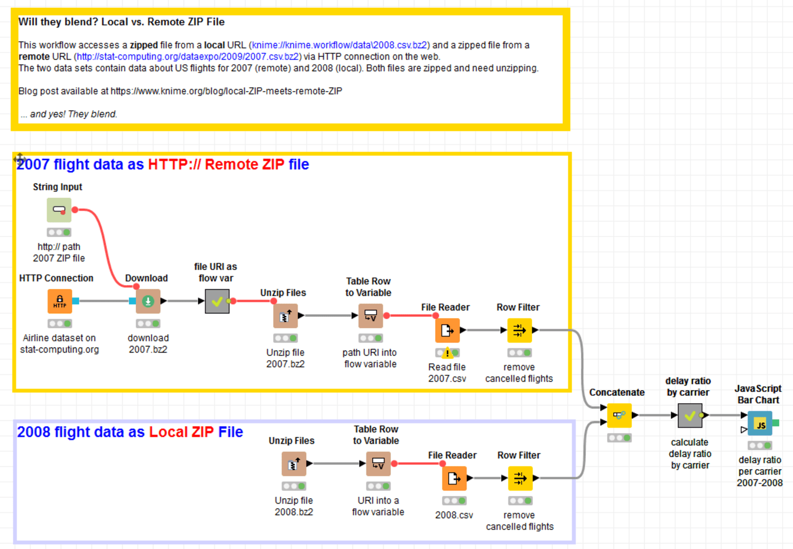Select the 'URI into a flow variable' node
The image size is (793, 549).
[x=378, y=463]
